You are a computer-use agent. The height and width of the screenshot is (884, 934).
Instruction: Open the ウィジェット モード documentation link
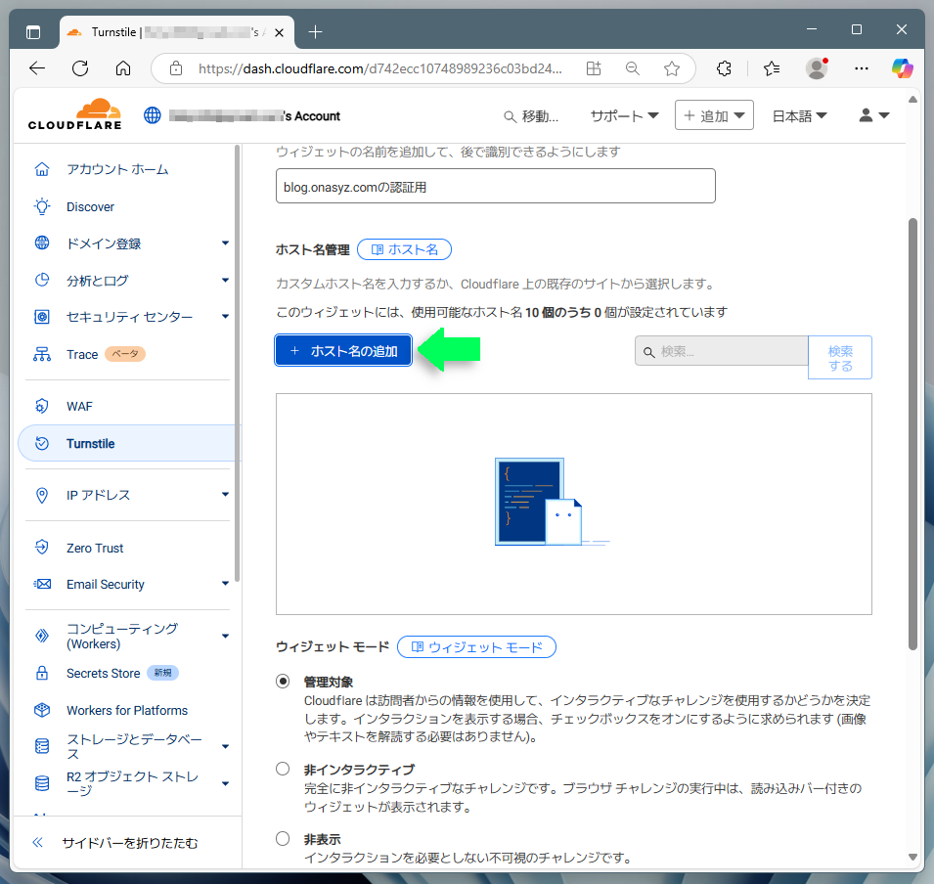(476, 647)
